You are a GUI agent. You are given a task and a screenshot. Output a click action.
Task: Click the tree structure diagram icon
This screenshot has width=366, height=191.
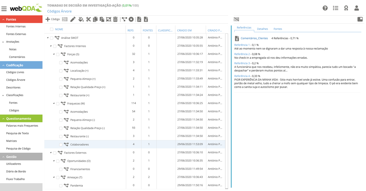tap(124, 19)
